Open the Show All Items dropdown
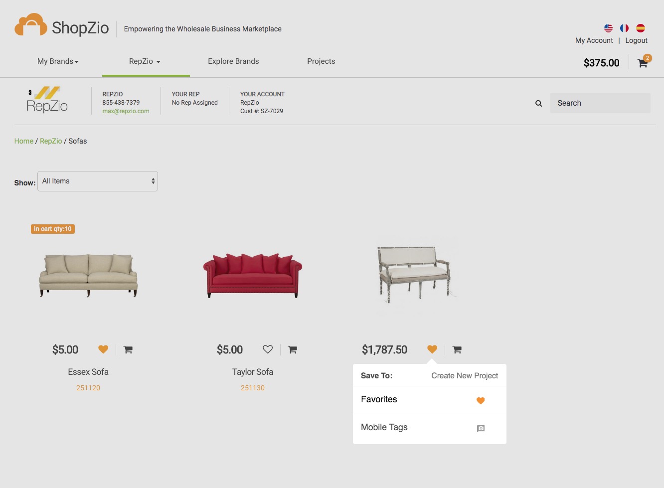The image size is (664, 488). click(x=98, y=181)
